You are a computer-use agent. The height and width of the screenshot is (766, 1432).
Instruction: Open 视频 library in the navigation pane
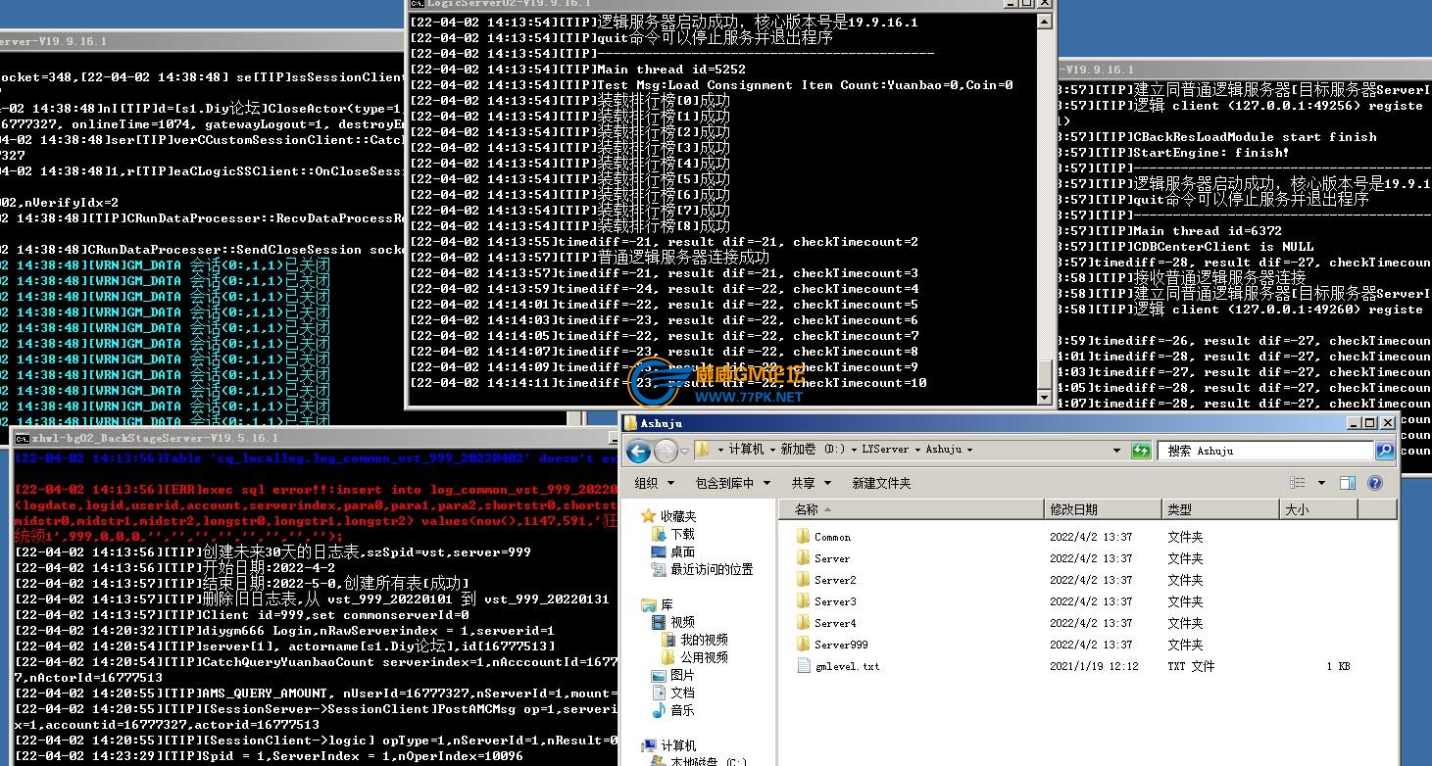point(682,622)
